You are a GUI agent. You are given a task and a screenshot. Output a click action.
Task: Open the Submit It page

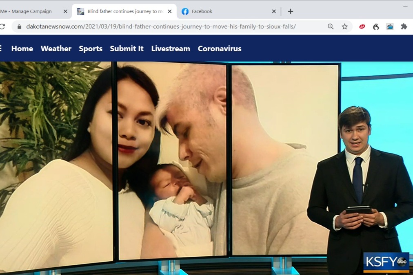coord(127,48)
